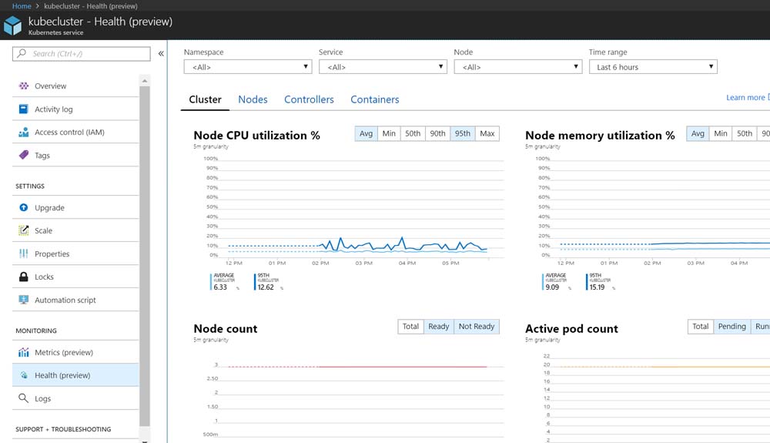Click the sidebar search field

[82, 54]
